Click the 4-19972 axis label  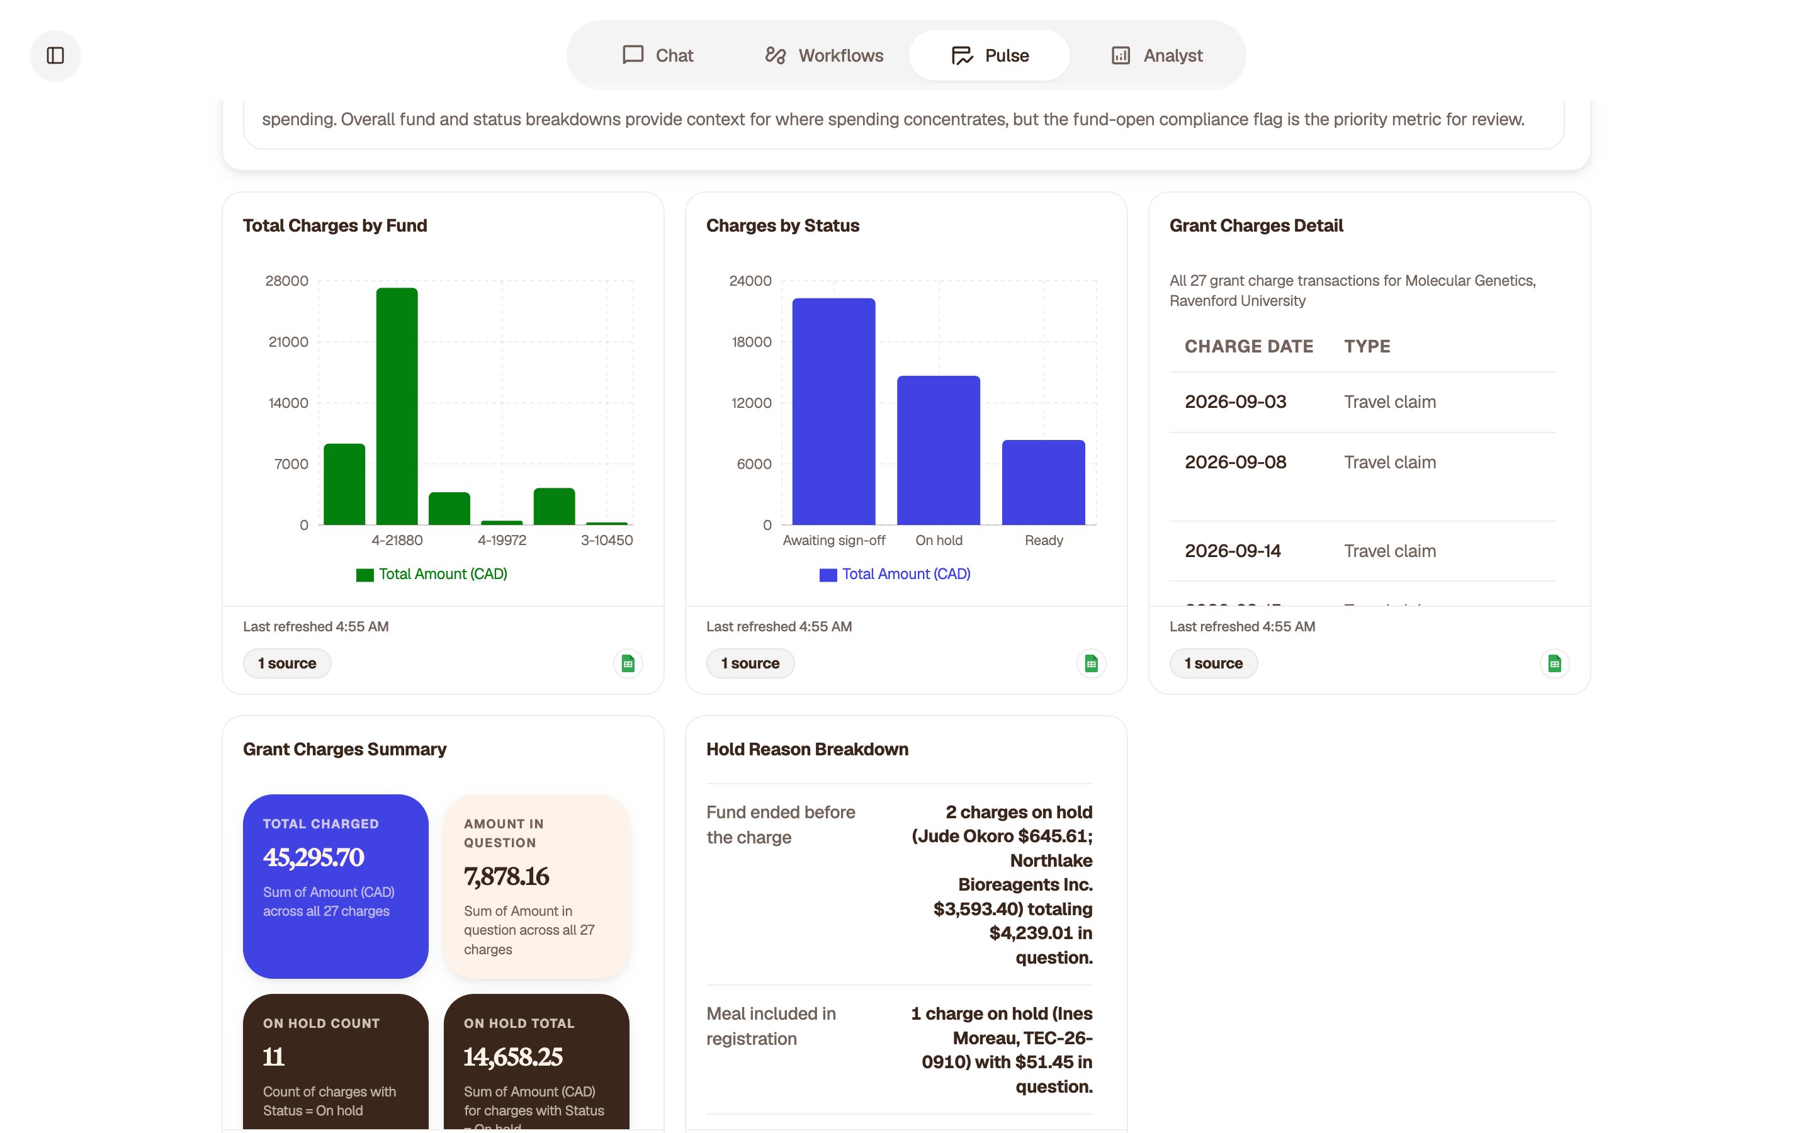tap(502, 540)
